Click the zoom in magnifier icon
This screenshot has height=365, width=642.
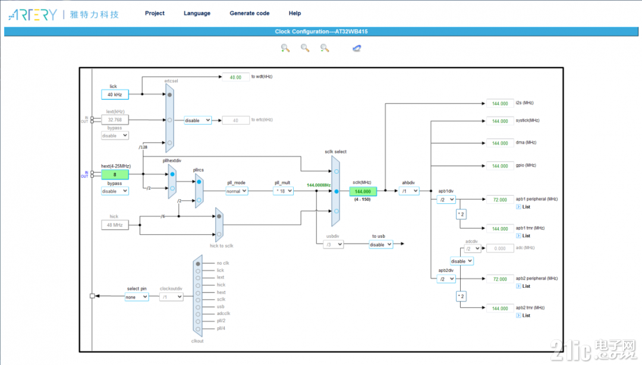[x=285, y=48]
